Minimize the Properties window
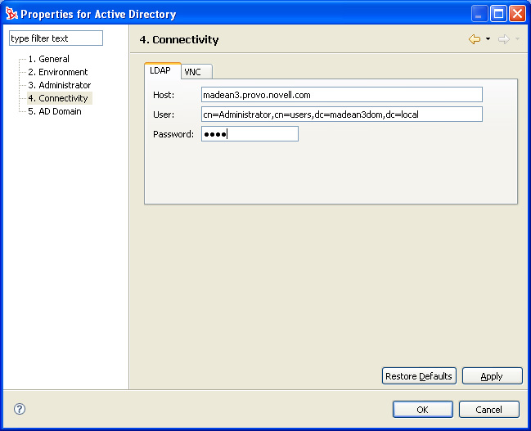Viewport: 531px width, 431px height. (479, 14)
